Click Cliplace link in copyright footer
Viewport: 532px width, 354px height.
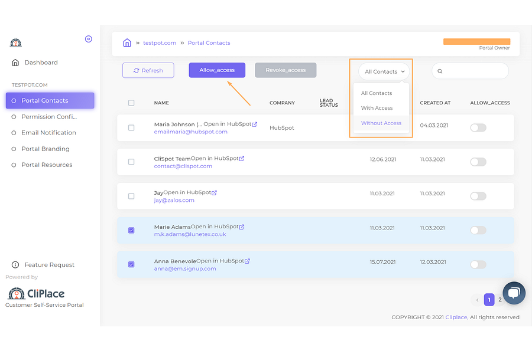456,317
